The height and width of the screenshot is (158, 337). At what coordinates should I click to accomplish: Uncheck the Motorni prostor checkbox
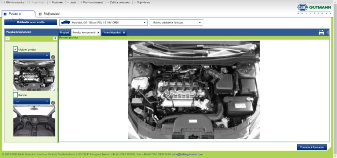point(15,49)
